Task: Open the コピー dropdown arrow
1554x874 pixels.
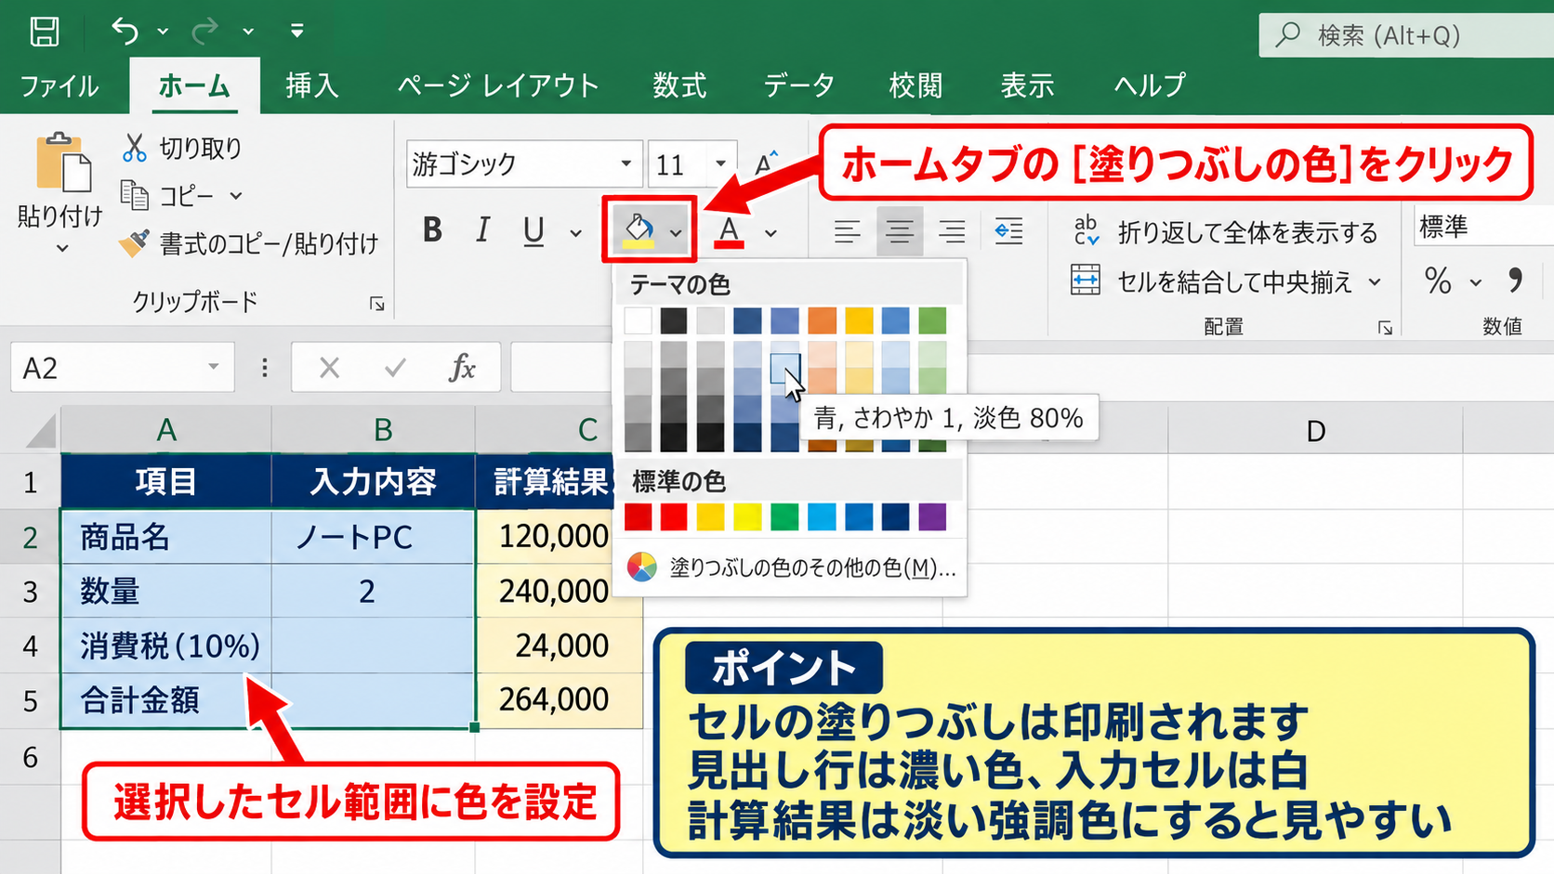Action: coord(235,196)
